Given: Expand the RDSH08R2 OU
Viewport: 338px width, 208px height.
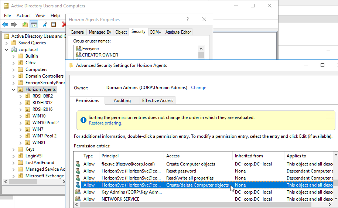Looking at the screenshot, I should (20, 96).
